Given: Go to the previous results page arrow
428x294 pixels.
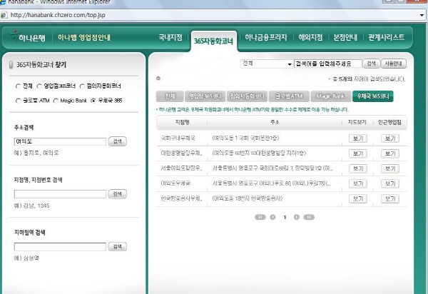Looking at the screenshot, I should (272, 216).
